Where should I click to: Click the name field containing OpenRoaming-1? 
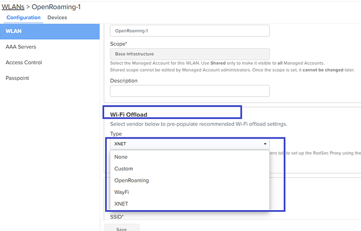click(189, 31)
